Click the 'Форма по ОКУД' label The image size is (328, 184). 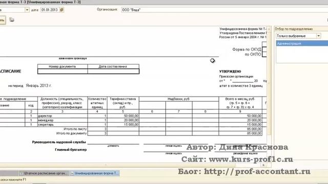[x=247, y=50]
